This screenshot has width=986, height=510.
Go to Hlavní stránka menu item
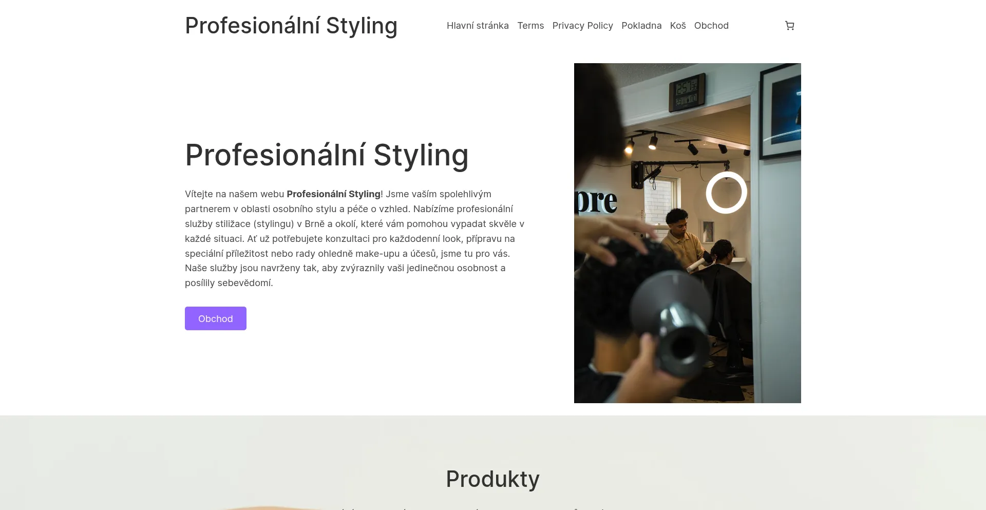tap(478, 26)
